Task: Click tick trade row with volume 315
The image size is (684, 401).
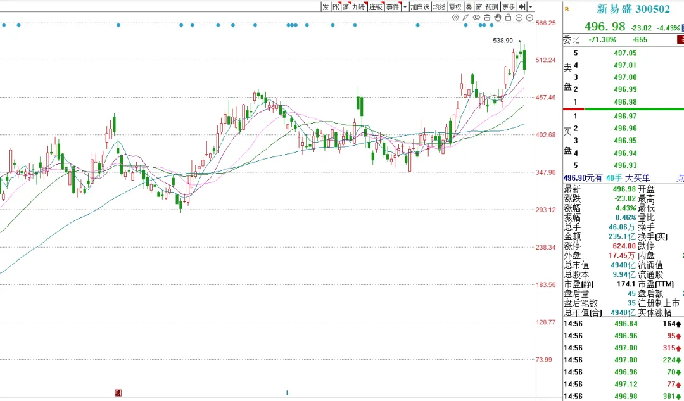Action: (623, 348)
